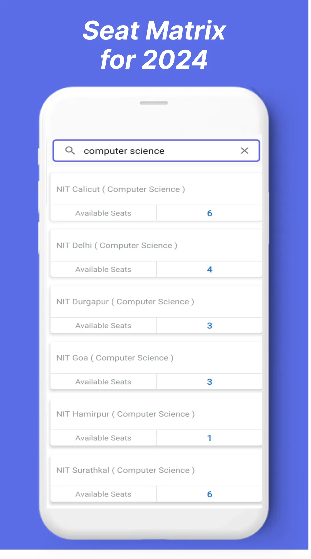Screen dimensions: 311x559
Task: Click the search magnifier icon
Action: pyautogui.click(x=70, y=151)
